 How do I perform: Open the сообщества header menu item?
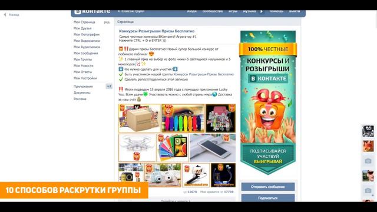point(212,11)
